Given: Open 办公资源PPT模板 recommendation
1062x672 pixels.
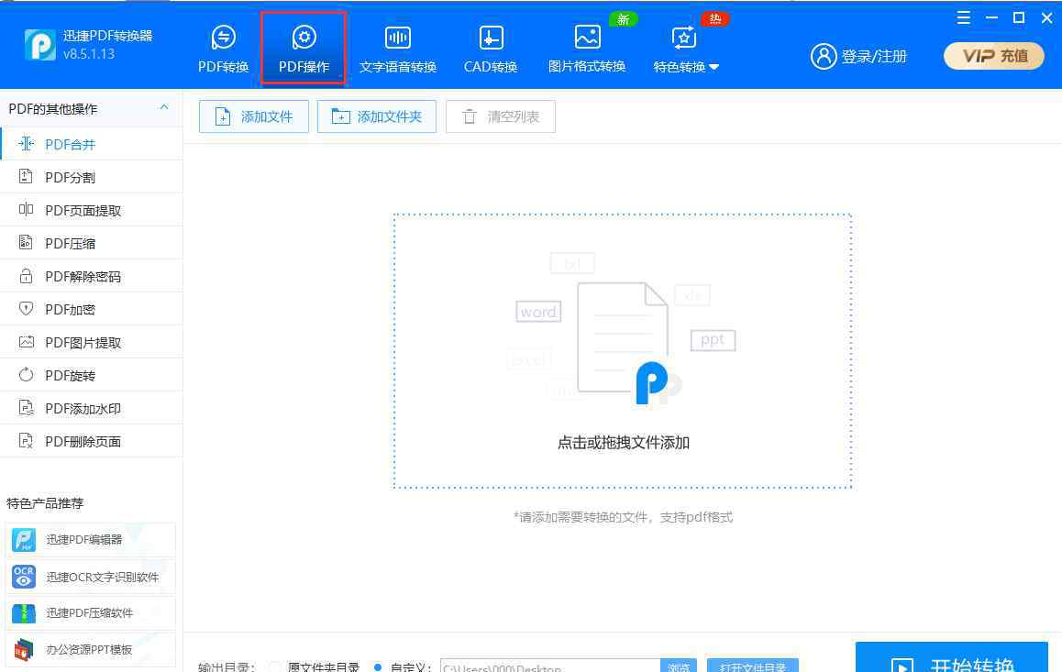Looking at the screenshot, I should point(90,650).
